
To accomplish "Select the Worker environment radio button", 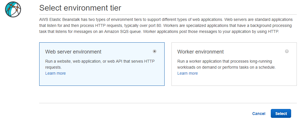I will [287, 51].
